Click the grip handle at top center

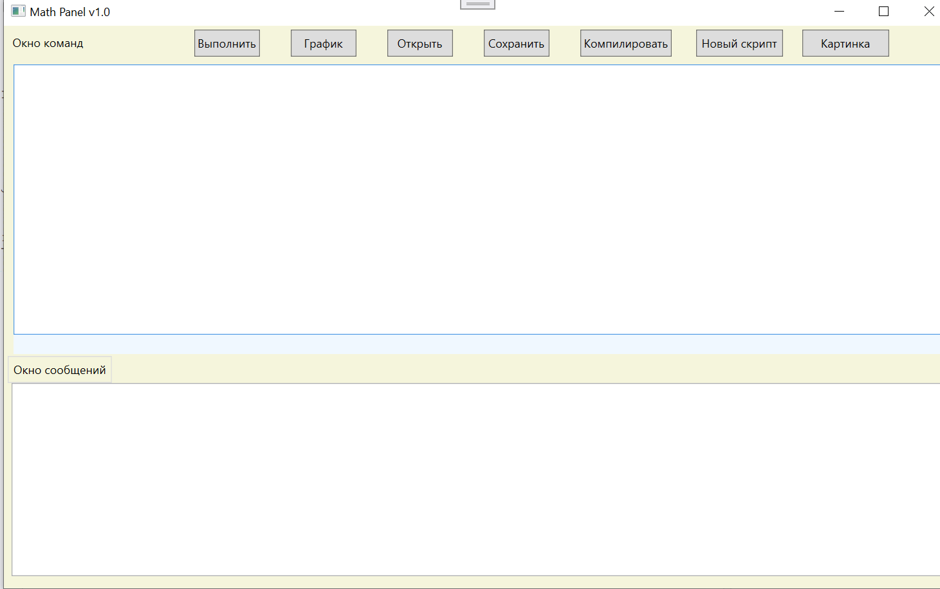(x=477, y=4)
